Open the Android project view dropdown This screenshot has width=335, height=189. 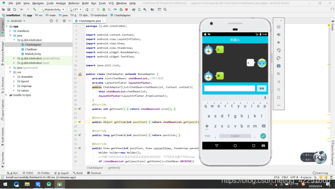pyautogui.click(x=16, y=21)
